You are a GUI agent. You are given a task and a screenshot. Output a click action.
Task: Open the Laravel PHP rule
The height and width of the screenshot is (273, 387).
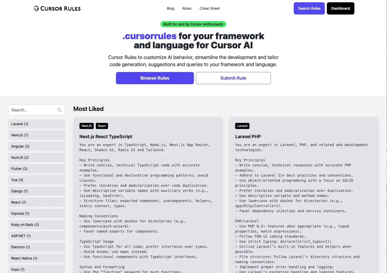248,137
